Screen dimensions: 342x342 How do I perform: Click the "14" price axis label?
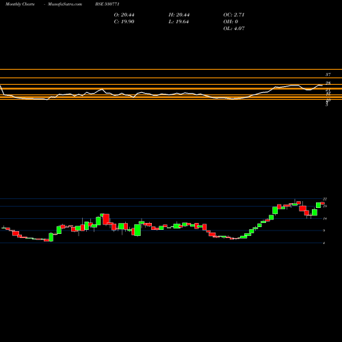(x=325, y=219)
